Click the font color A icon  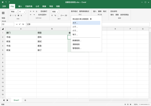tap(21, 15)
